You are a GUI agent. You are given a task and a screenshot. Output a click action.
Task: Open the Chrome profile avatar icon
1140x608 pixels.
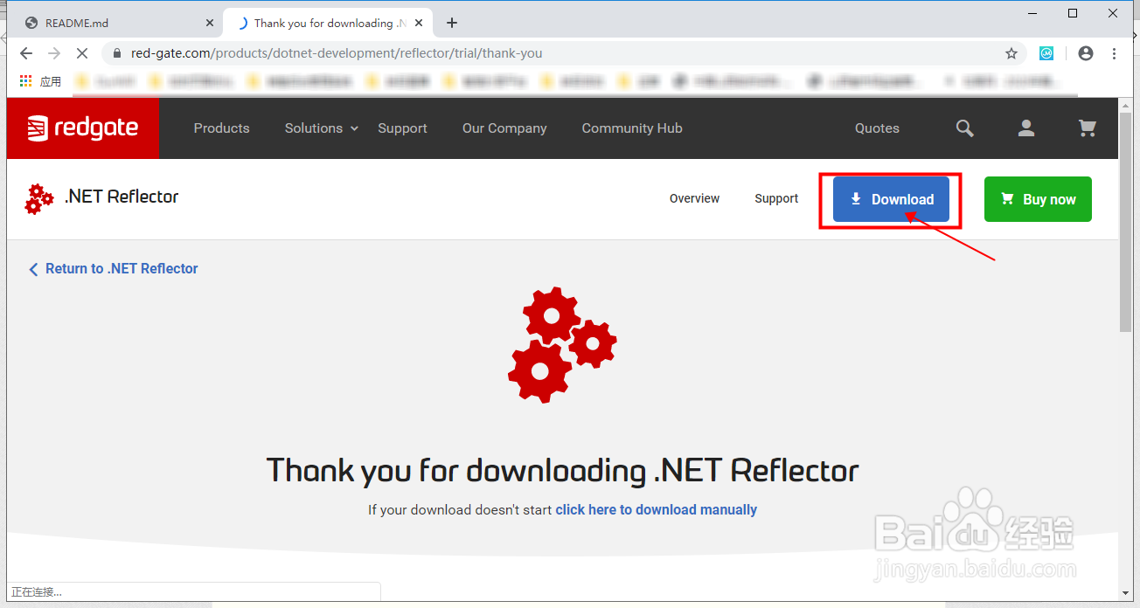1086,53
